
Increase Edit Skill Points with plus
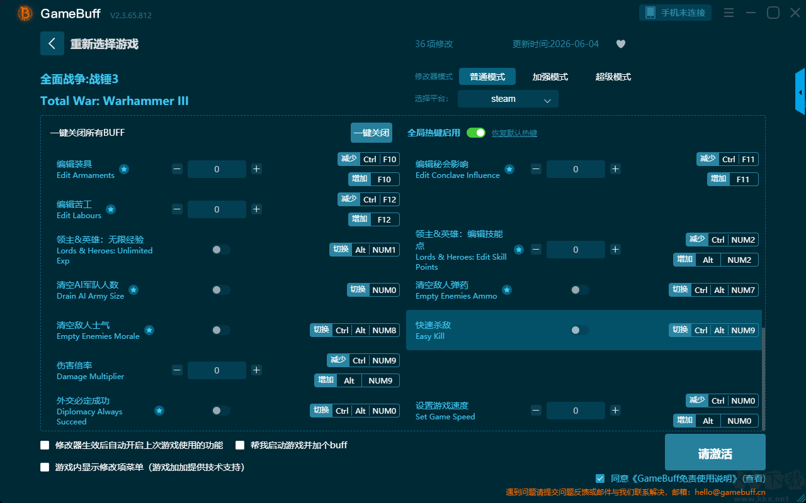tap(615, 250)
